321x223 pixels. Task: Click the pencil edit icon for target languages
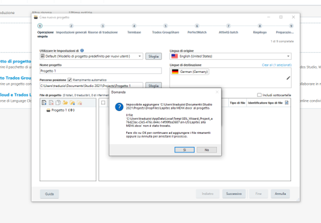(288, 78)
